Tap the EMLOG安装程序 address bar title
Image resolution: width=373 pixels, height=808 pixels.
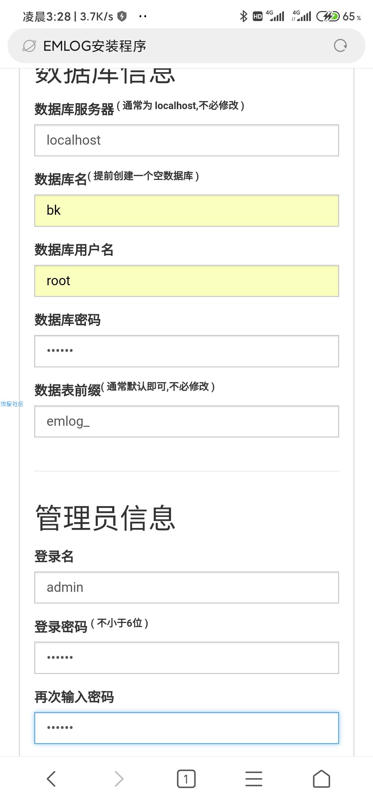95,46
